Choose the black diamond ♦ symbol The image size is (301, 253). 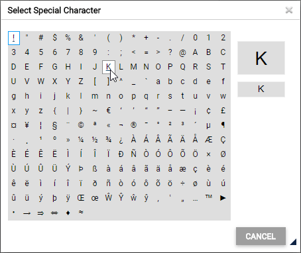tap(68, 213)
